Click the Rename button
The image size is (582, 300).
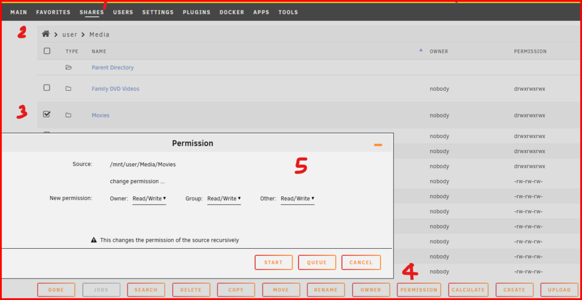(x=326, y=290)
